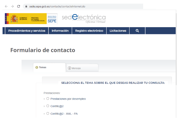Click the SEPE logo
Viewport: 179px width, 123px height.
click(52, 19)
